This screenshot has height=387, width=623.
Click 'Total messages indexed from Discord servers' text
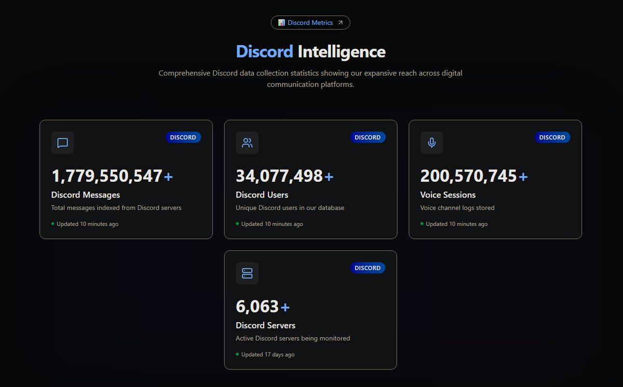click(116, 208)
